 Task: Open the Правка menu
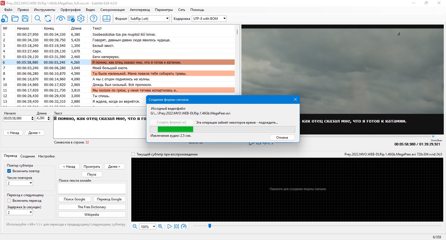23,10
